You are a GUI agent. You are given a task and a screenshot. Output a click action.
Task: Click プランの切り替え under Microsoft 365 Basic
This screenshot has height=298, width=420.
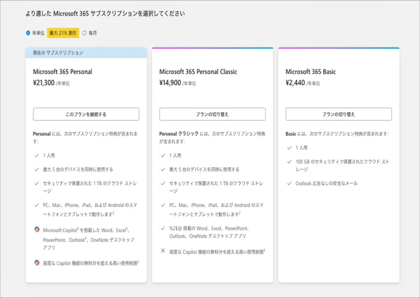(x=338, y=114)
